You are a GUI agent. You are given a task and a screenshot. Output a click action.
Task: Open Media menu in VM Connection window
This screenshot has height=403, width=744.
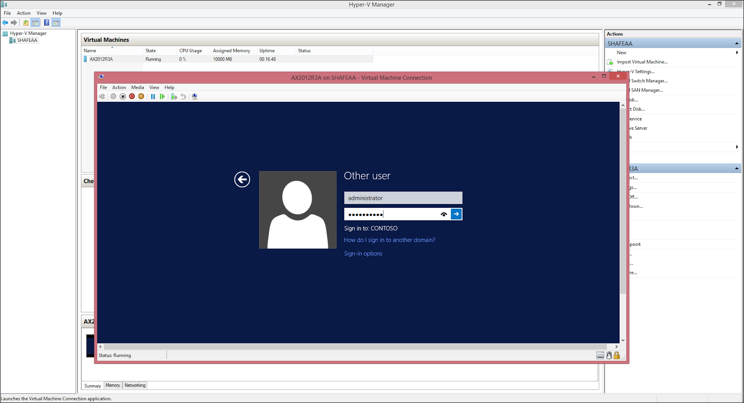pos(138,87)
